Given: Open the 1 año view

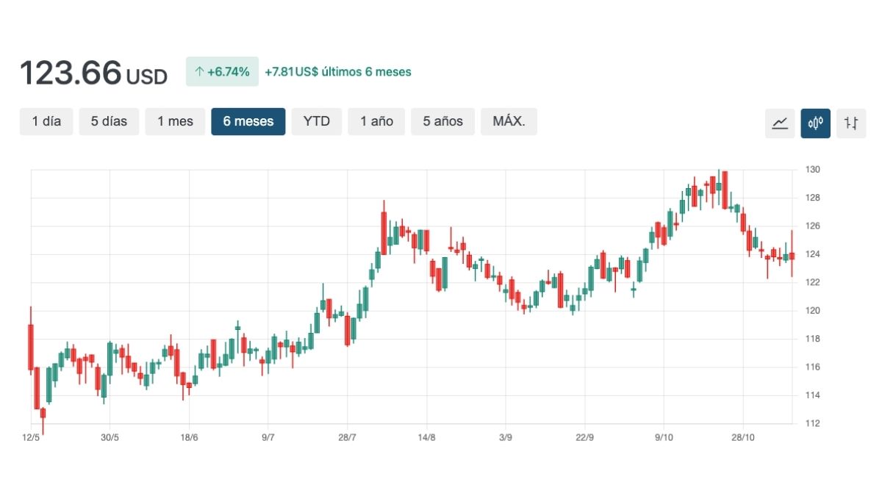Looking at the screenshot, I should click(x=376, y=121).
